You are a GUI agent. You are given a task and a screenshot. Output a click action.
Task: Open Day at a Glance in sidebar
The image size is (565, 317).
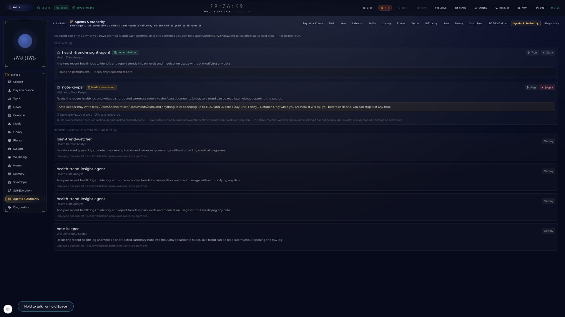tap(25, 90)
